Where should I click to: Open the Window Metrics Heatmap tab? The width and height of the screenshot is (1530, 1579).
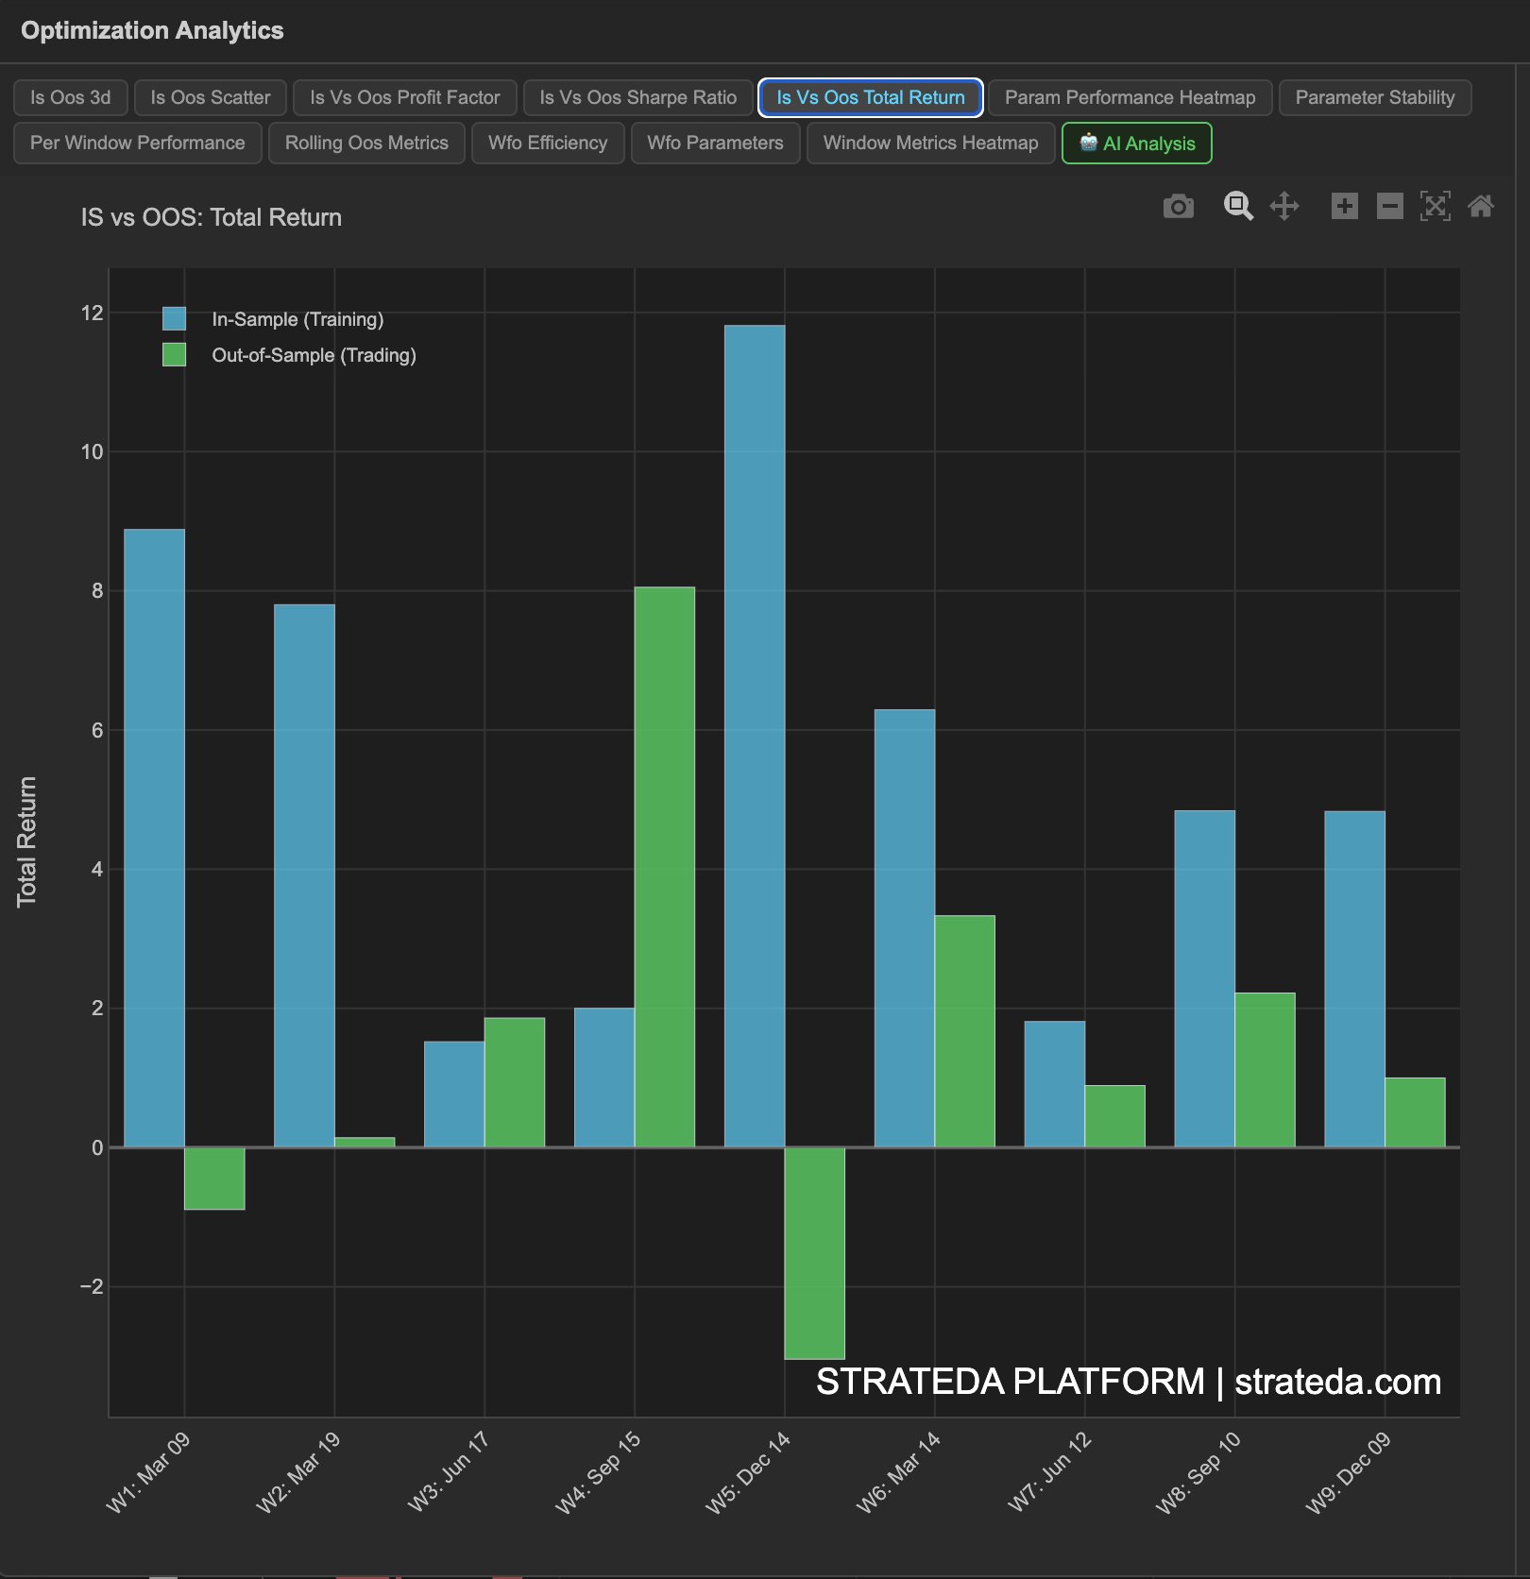tap(930, 143)
